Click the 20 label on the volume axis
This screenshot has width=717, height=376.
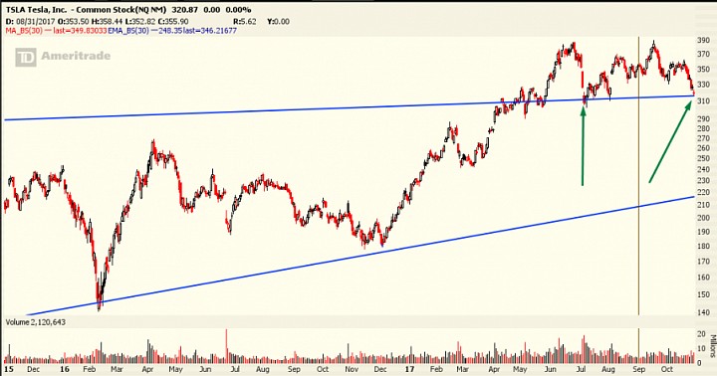click(x=701, y=334)
